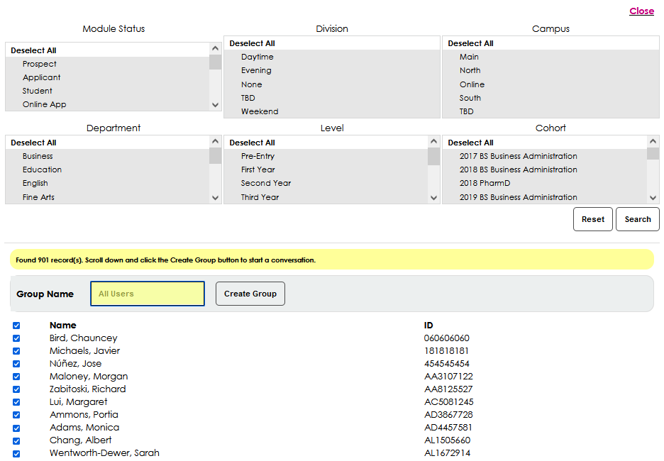Click the Create Group button
This screenshot has width=664, height=461.
[x=250, y=294]
